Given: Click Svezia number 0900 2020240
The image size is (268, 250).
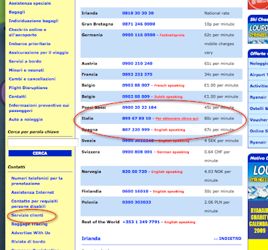Looking at the screenshot, I should coord(138,141).
